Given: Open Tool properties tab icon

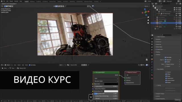Looking at the screenshot, I should point(152,39).
